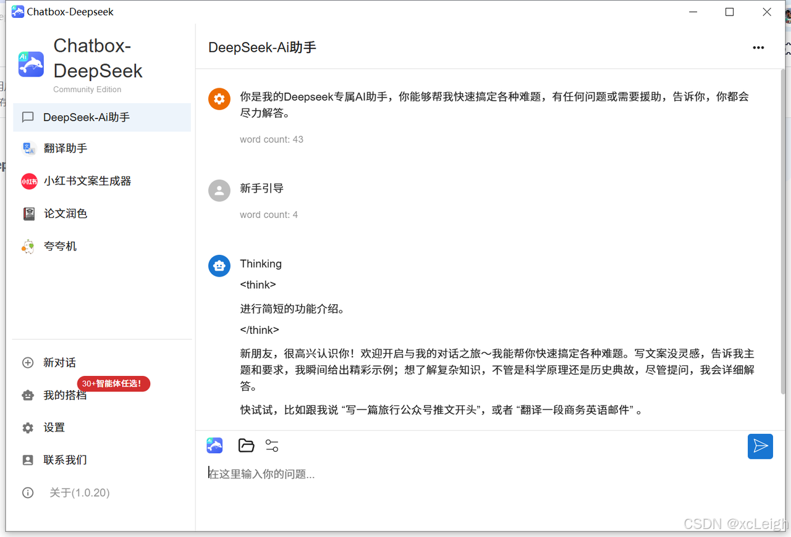Click the red 30+智能体任选! badge
791x537 pixels.
click(x=114, y=383)
